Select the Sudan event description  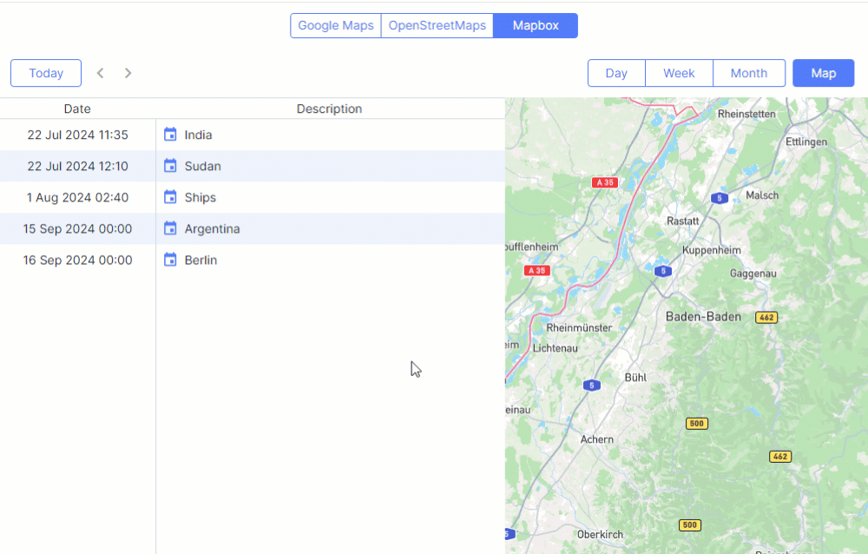[202, 166]
